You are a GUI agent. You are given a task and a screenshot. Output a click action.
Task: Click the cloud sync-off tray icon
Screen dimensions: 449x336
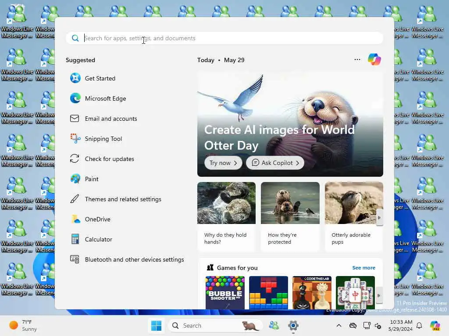(x=353, y=325)
